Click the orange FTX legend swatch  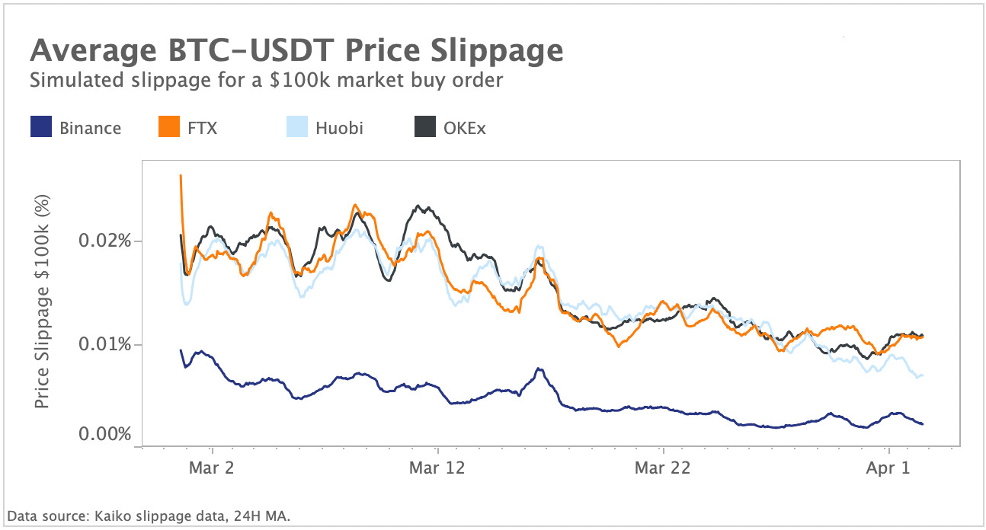point(168,127)
